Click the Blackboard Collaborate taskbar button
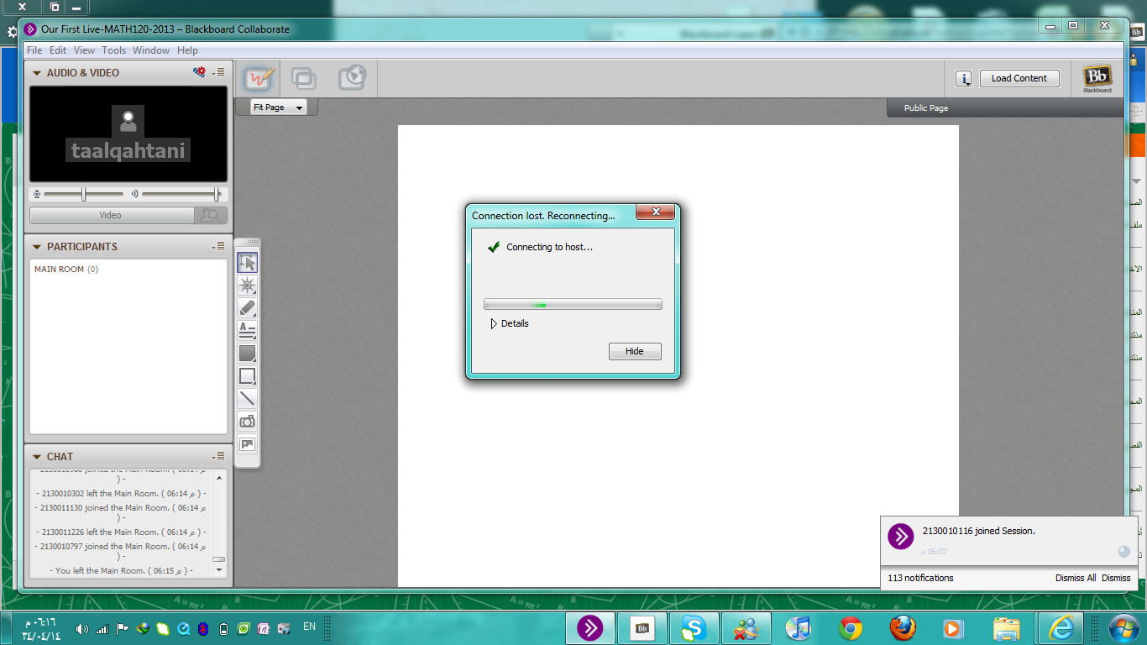 point(589,627)
